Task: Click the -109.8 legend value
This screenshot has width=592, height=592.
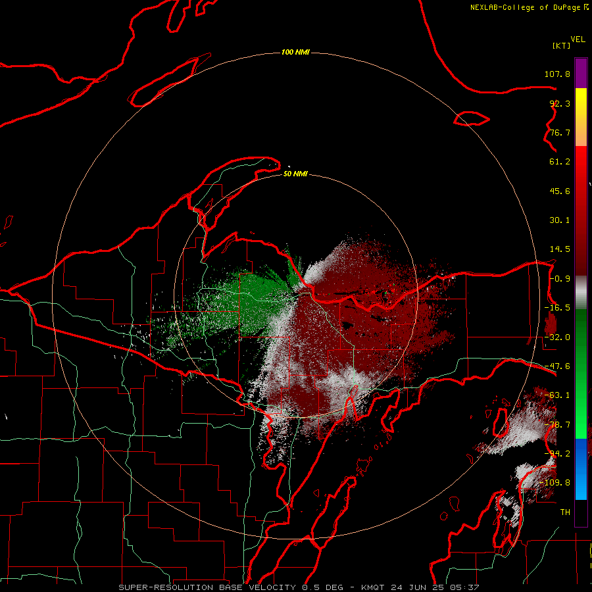Action: tap(555, 483)
